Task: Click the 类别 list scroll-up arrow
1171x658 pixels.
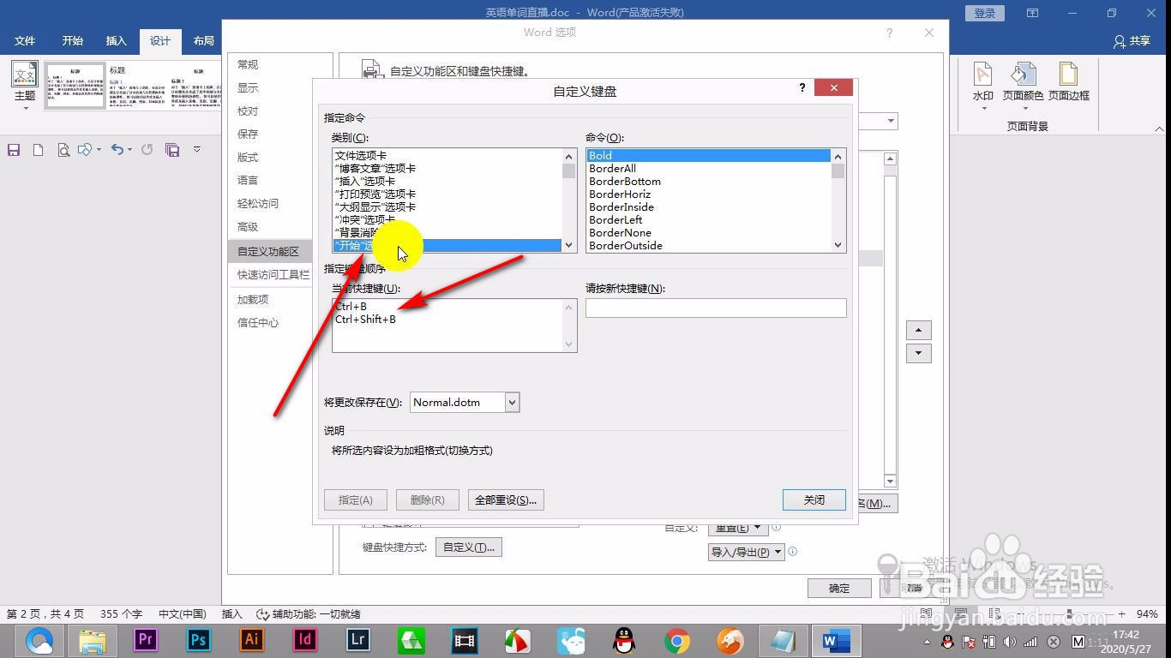Action: (568, 156)
